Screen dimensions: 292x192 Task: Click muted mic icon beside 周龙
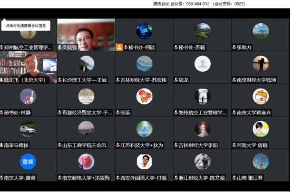point(176,80)
